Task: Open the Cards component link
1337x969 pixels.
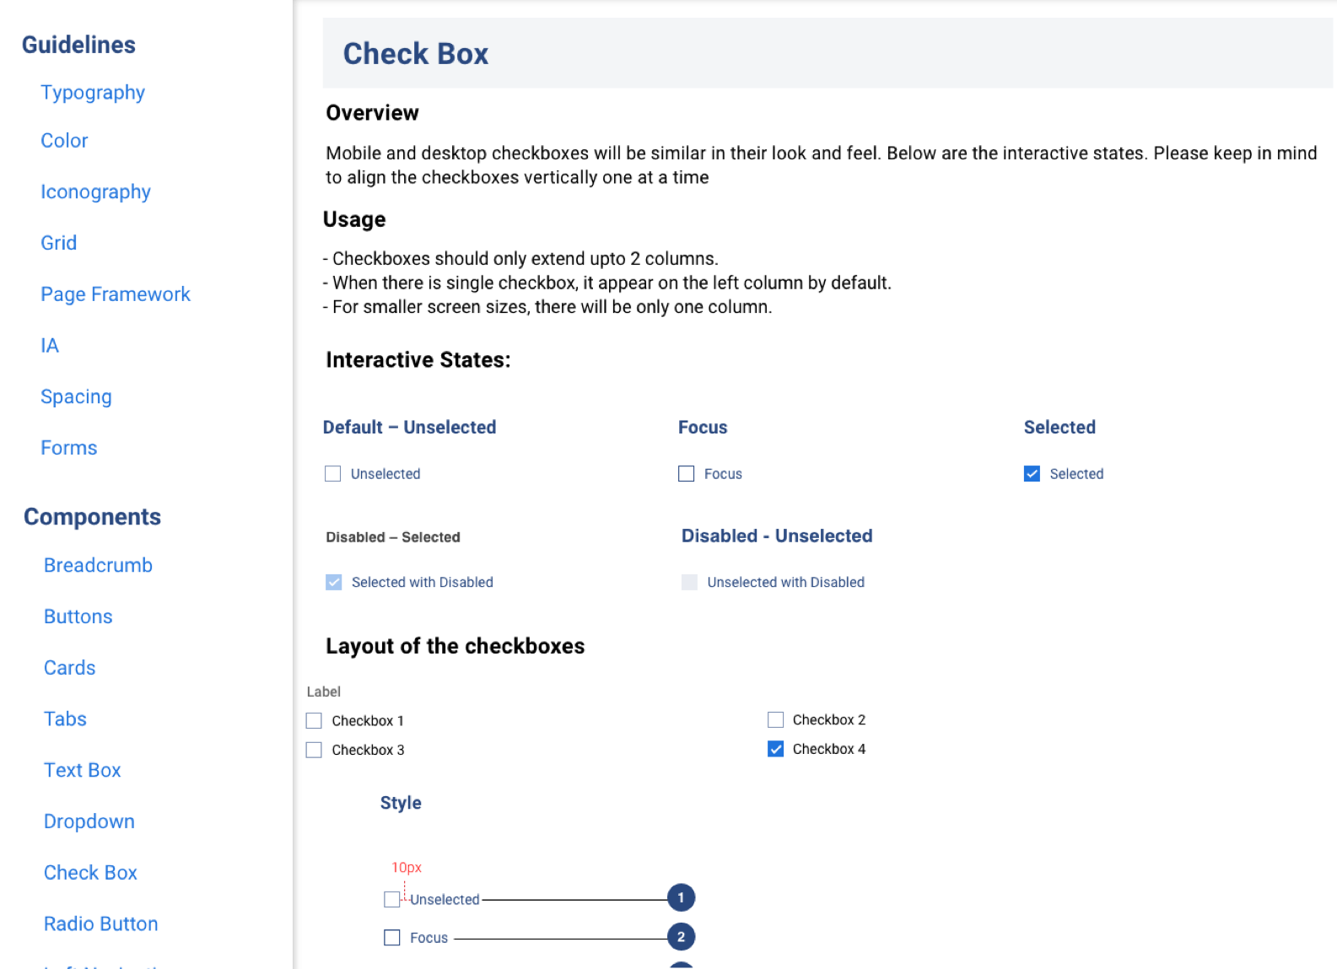Action: (x=69, y=668)
